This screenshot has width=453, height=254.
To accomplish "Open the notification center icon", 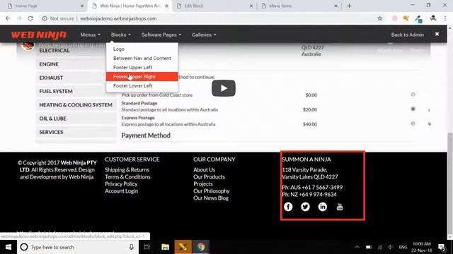I will tap(442, 247).
